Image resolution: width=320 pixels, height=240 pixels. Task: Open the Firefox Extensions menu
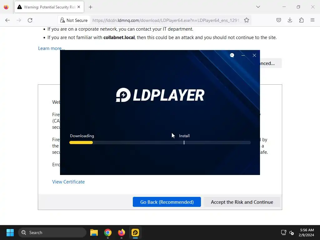point(301,20)
